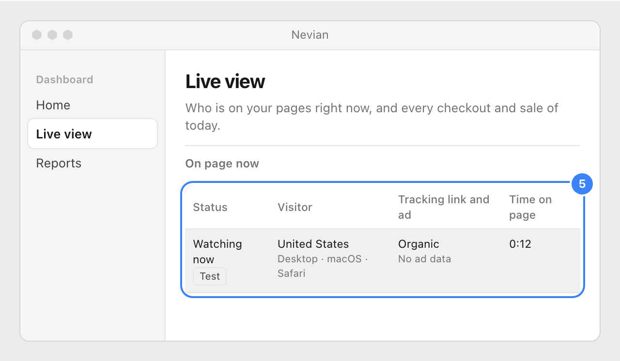Open Home in the sidebar
This screenshot has width=620, height=361.
[x=93, y=105]
